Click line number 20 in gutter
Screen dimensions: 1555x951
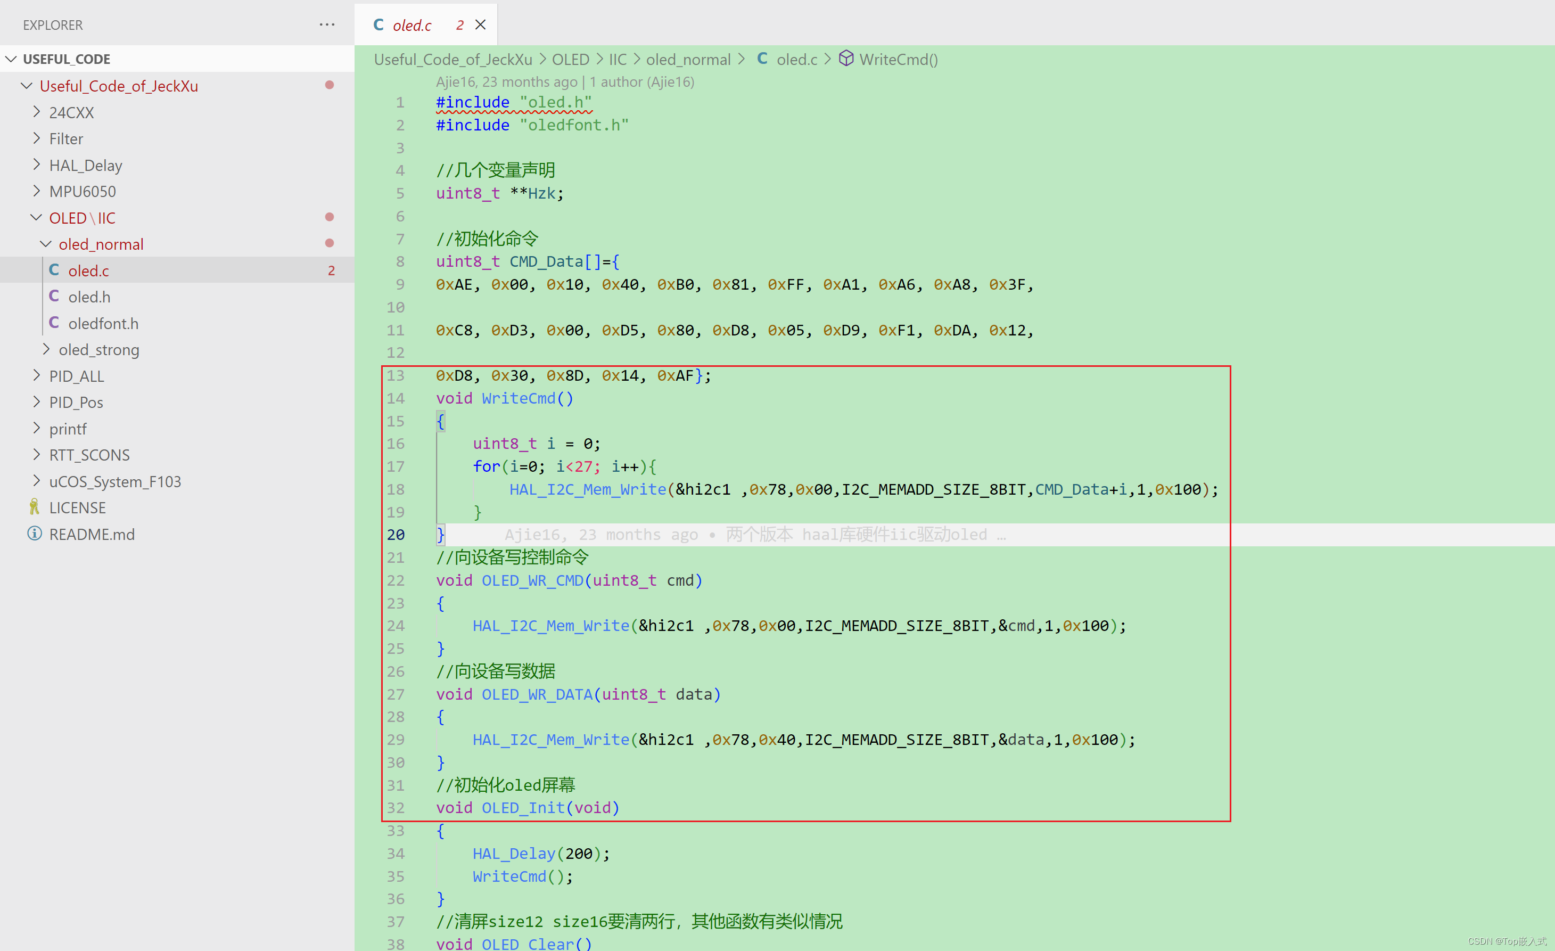click(396, 535)
